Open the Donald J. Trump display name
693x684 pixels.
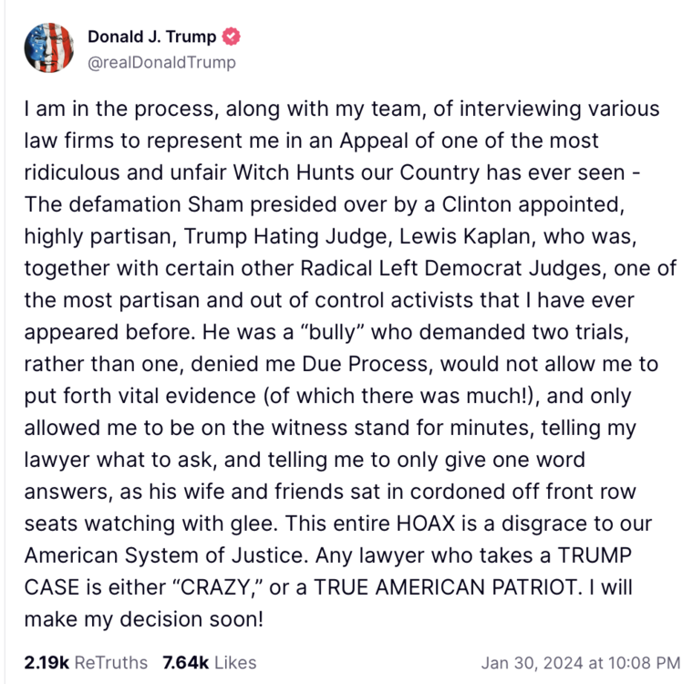click(152, 37)
